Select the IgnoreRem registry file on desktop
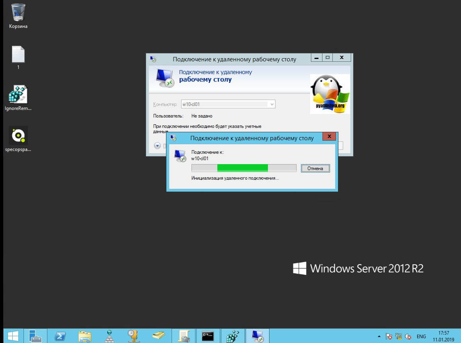Screen dimensions: 461x343 point(18,95)
